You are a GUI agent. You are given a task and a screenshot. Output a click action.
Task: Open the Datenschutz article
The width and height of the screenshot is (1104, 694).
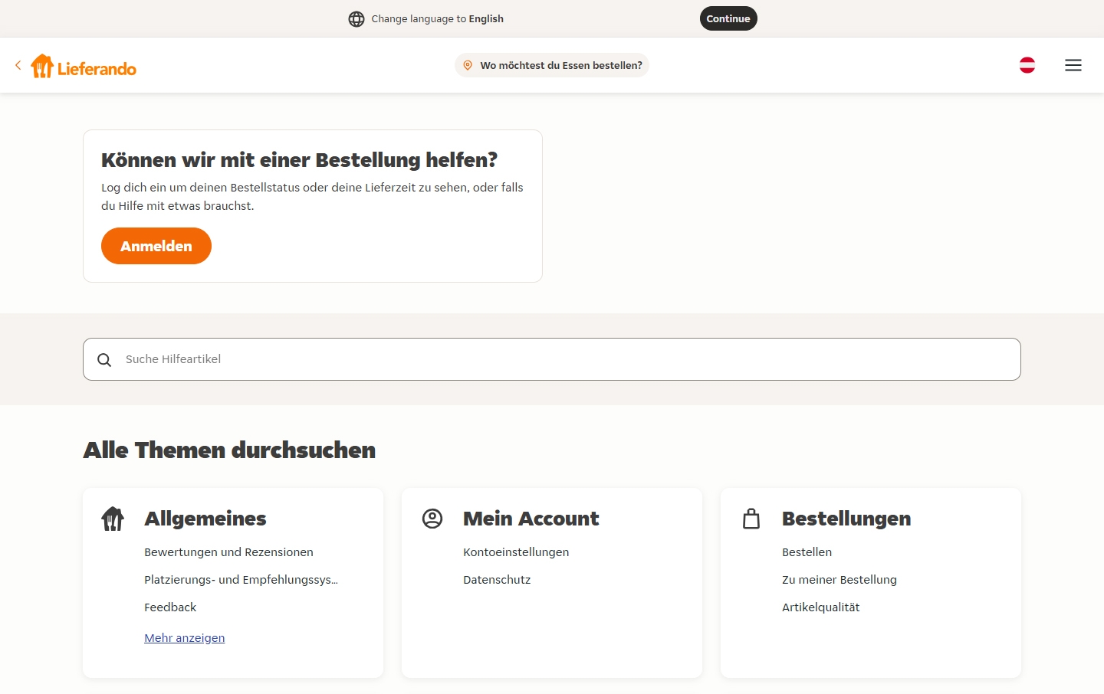click(497, 580)
